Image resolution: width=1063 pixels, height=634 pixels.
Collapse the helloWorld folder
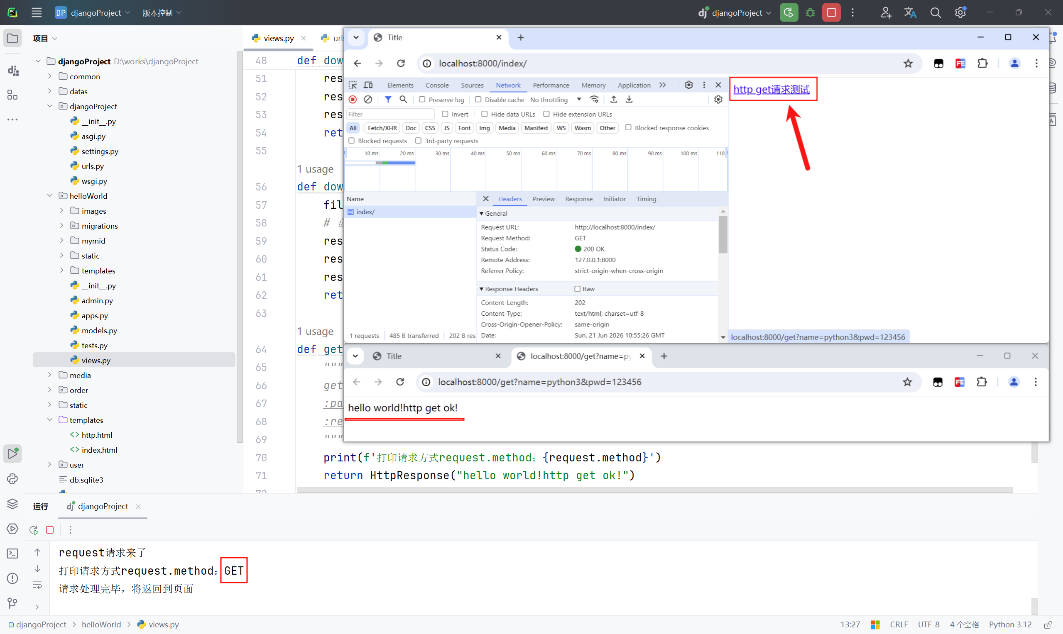coord(49,196)
